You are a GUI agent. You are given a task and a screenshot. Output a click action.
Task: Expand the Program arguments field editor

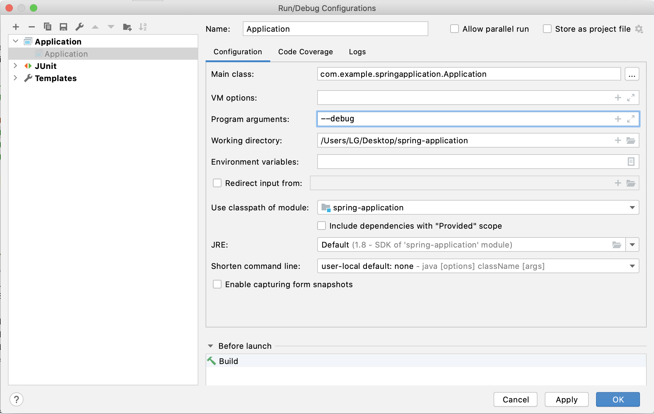coord(631,119)
